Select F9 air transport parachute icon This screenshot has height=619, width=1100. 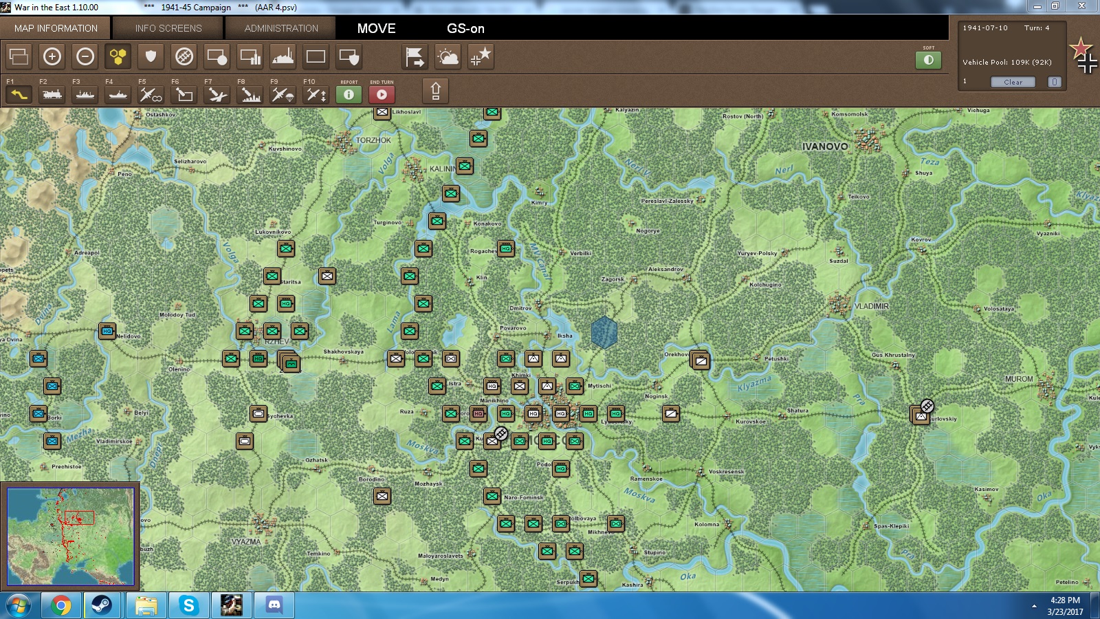(283, 94)
